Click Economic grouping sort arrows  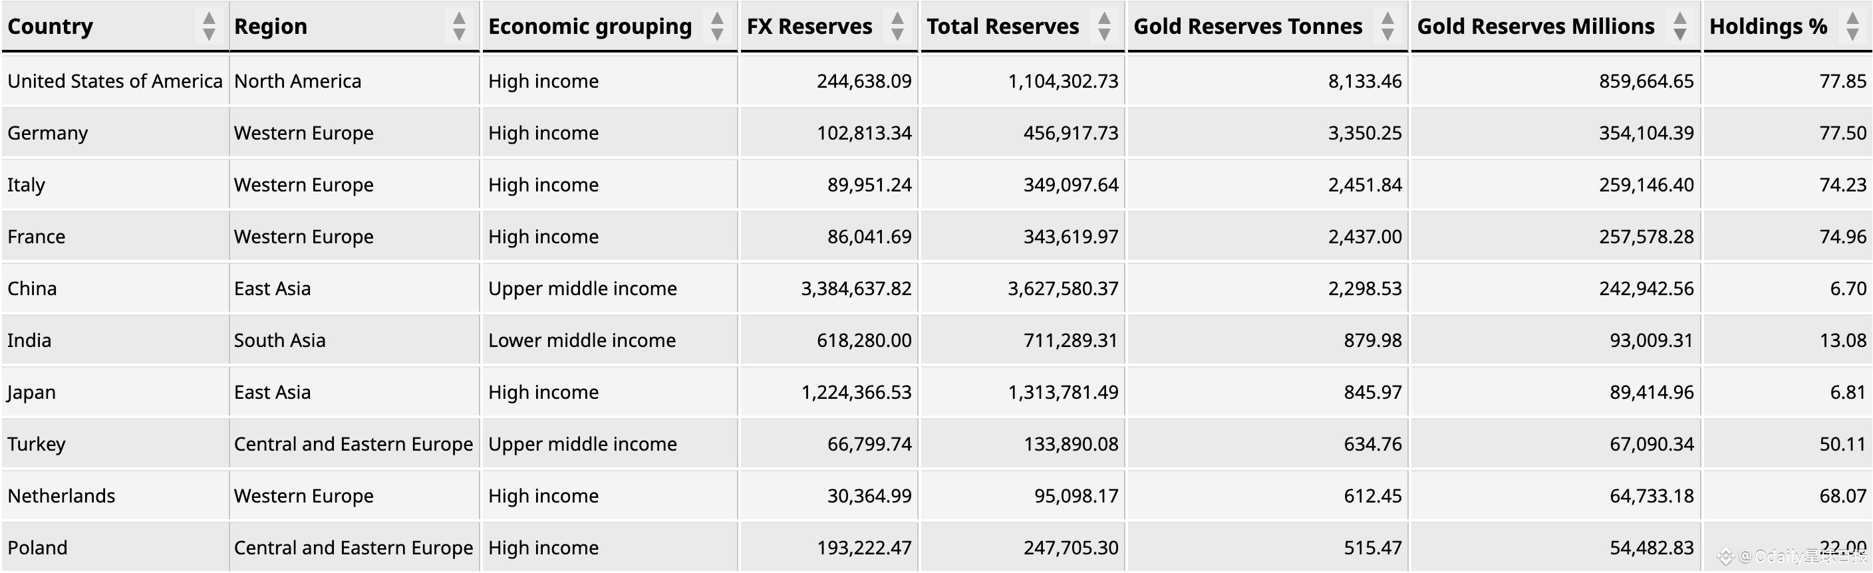[717, 26]
